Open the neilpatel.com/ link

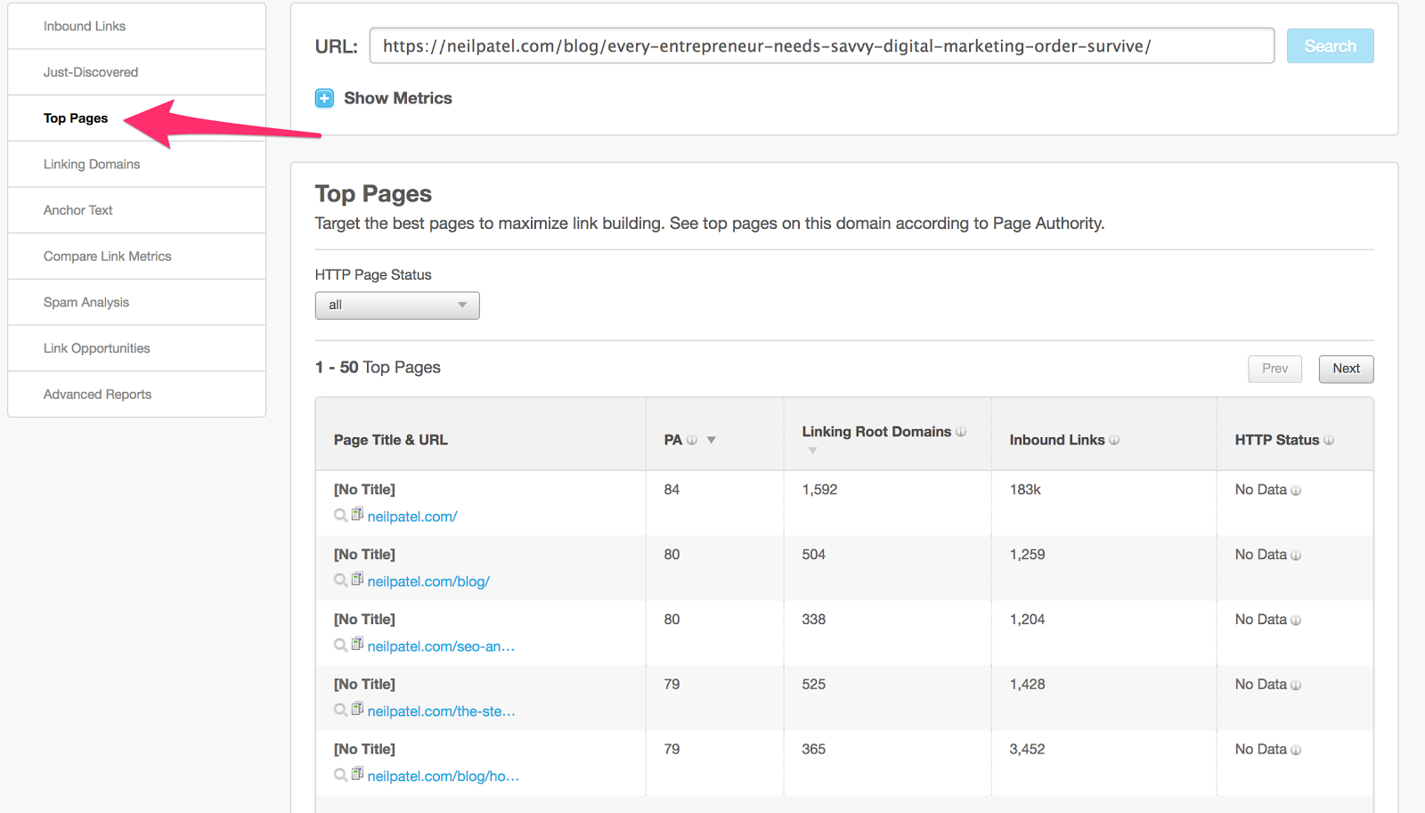[412, 516]
